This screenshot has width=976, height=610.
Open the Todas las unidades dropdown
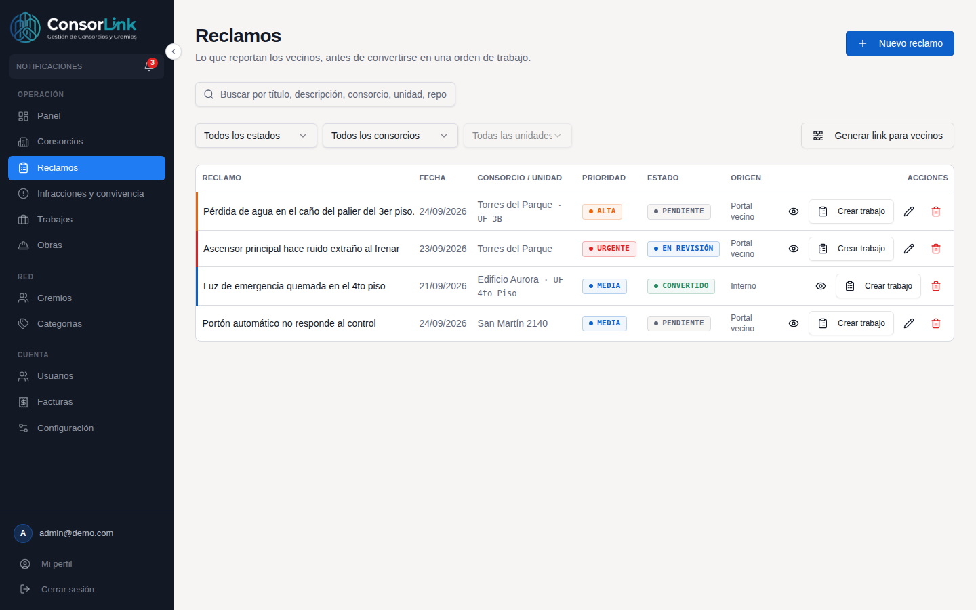point(518,136)
